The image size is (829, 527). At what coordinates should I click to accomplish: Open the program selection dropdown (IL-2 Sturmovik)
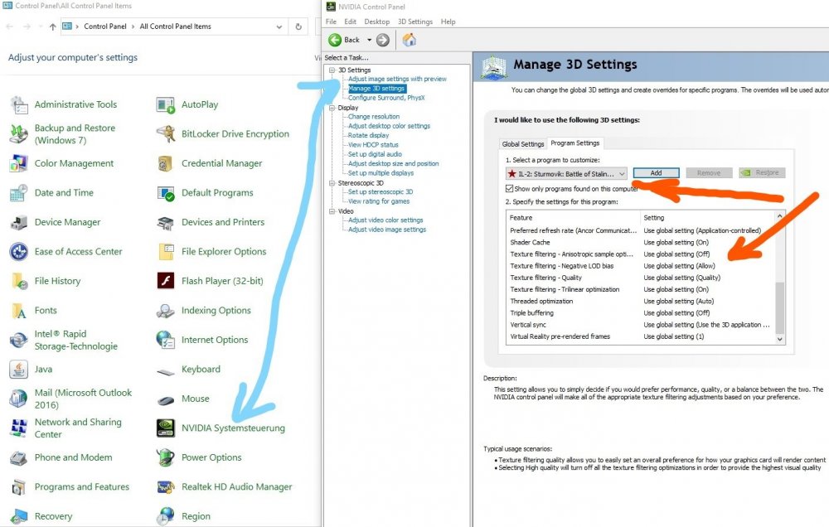point(566,173)
